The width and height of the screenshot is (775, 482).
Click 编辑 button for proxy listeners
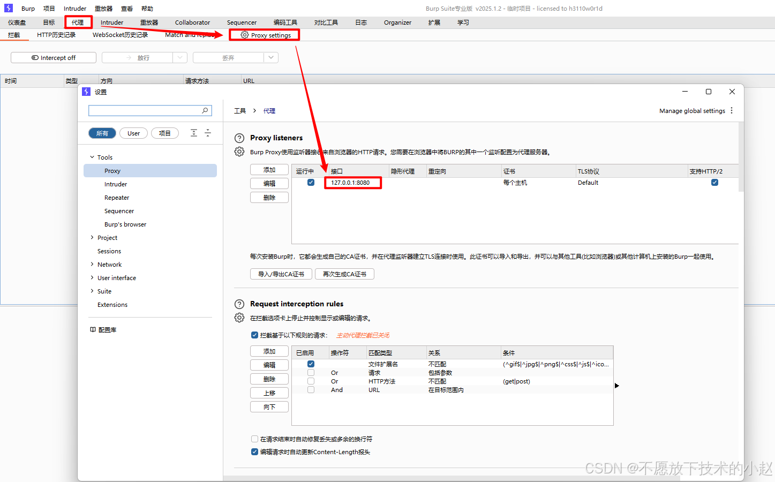pyautogui.click(x=269, y=183)
